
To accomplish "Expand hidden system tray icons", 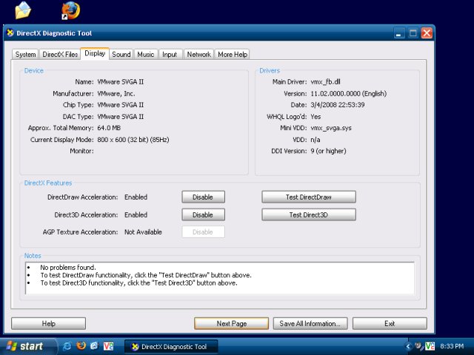I will point(408,346).
